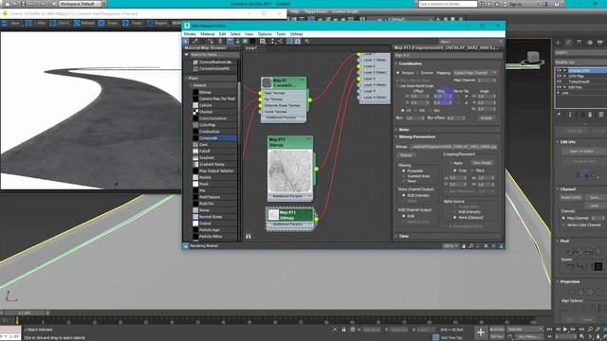Toggle the Material/Map Browser panel icon

click(290, 42)
